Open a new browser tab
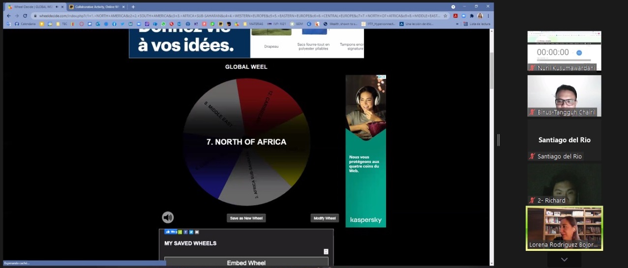Screen dimensions: 628x268 133,7
